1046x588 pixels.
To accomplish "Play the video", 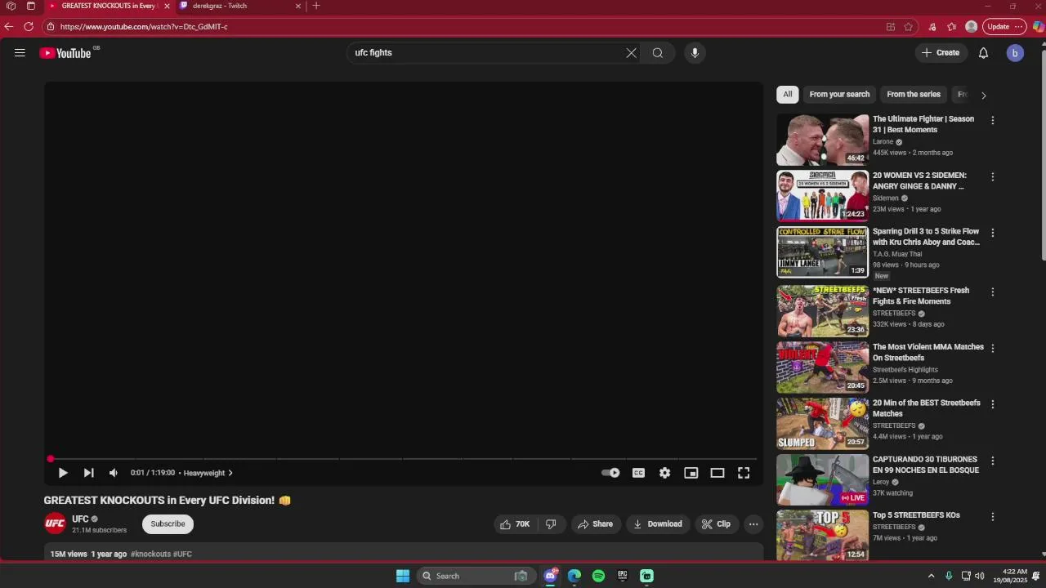I will point(63,473).
